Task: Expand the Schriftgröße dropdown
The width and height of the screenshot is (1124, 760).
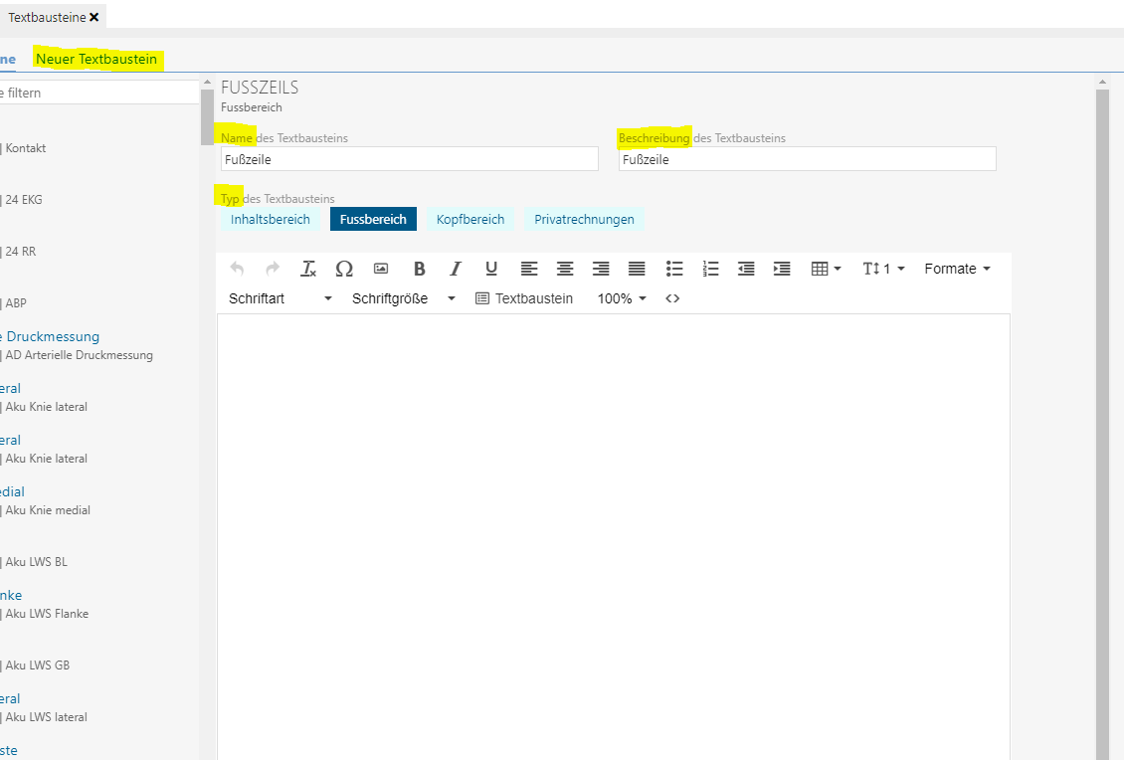Action: 403,298
